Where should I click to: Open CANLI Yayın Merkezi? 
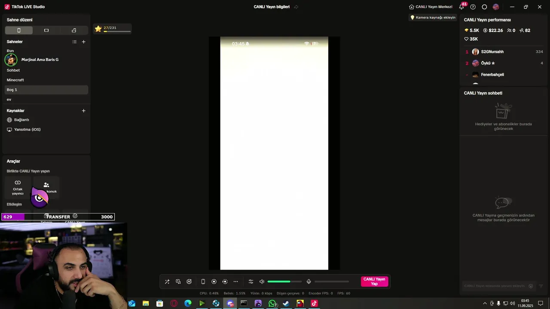pos(431,7)
